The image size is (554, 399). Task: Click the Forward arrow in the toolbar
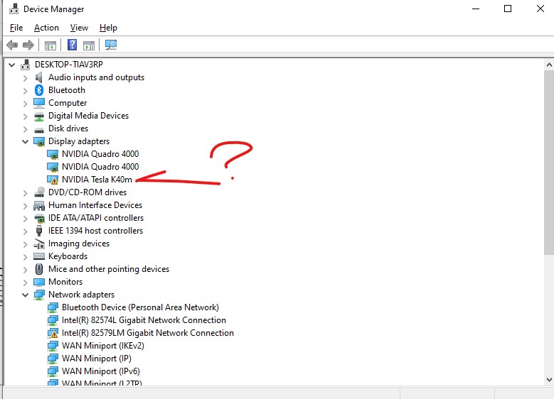click(x=28, y=45)
